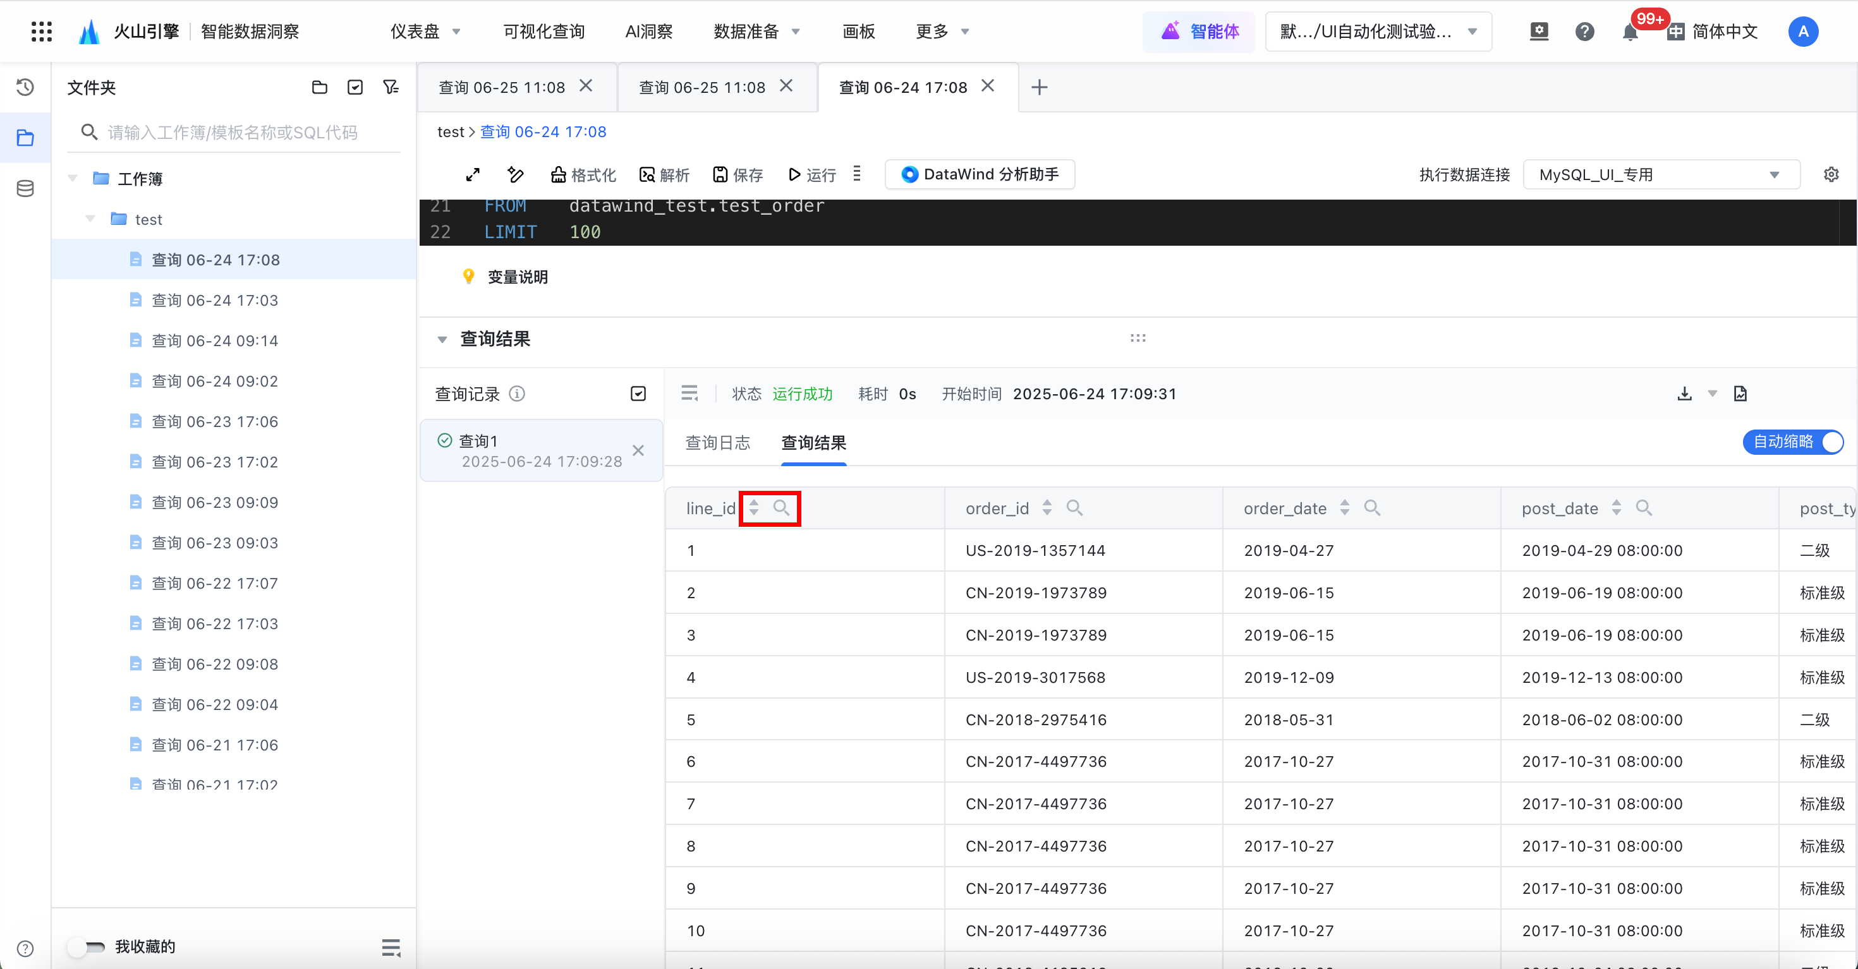Click the 简体中文 language selector

(1713, 31)
